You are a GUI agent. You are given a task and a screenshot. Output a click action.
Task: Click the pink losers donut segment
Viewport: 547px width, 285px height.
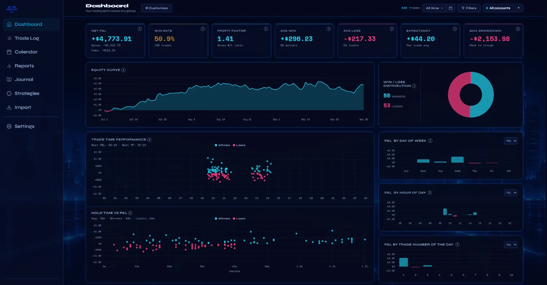pos(454,95)
